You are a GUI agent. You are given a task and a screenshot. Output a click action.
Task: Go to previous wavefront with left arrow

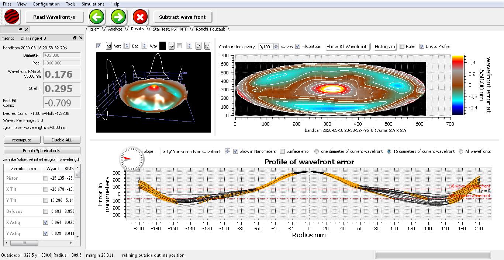pos(97,17)
